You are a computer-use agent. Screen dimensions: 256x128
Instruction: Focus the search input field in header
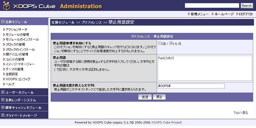pos(212,5)
